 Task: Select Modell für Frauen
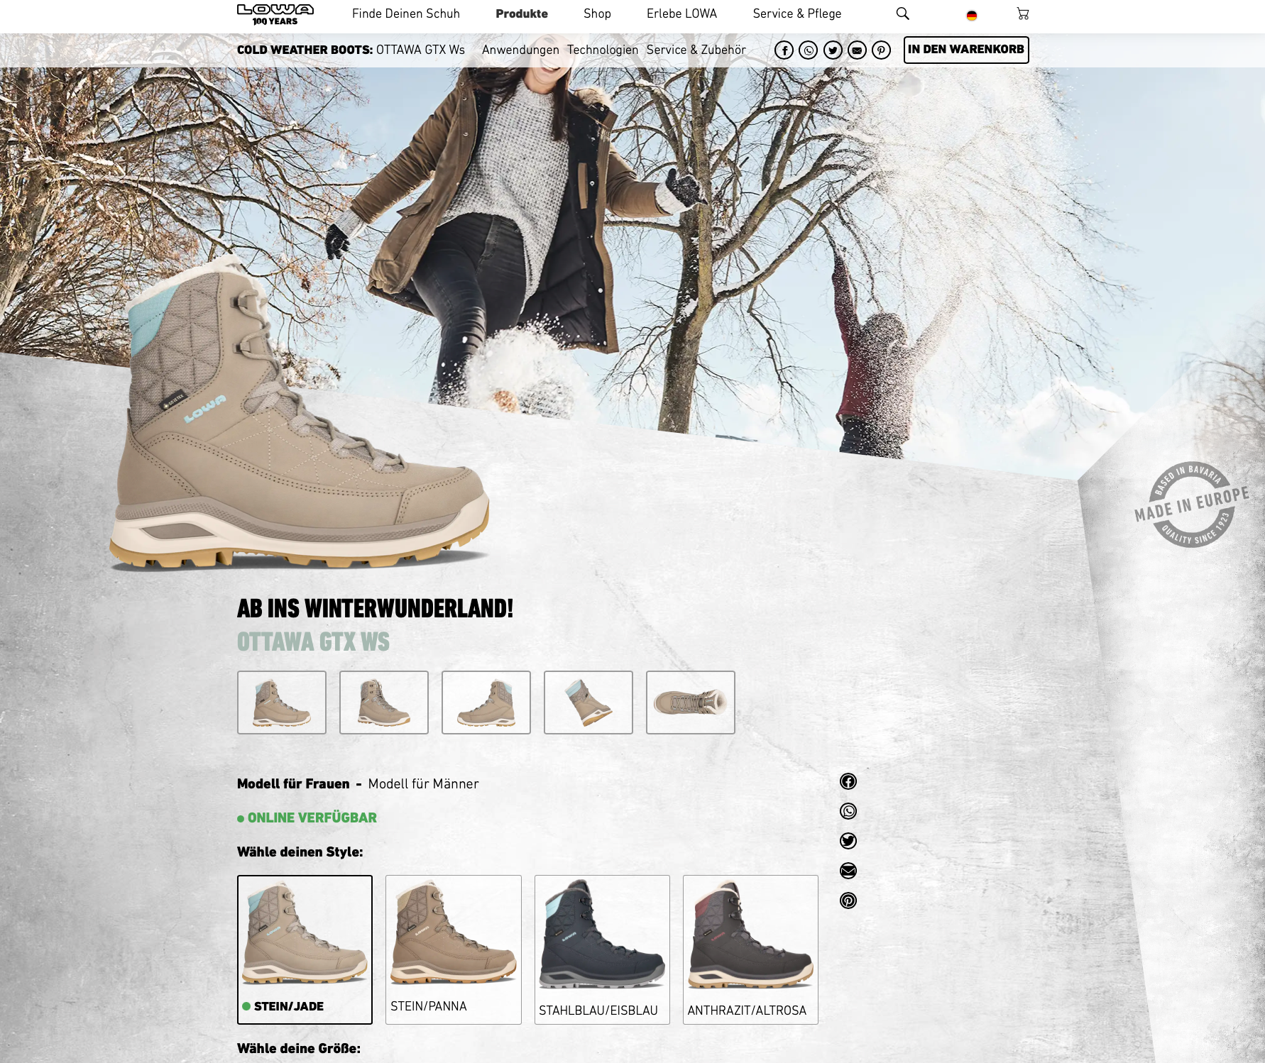point(293,783)
